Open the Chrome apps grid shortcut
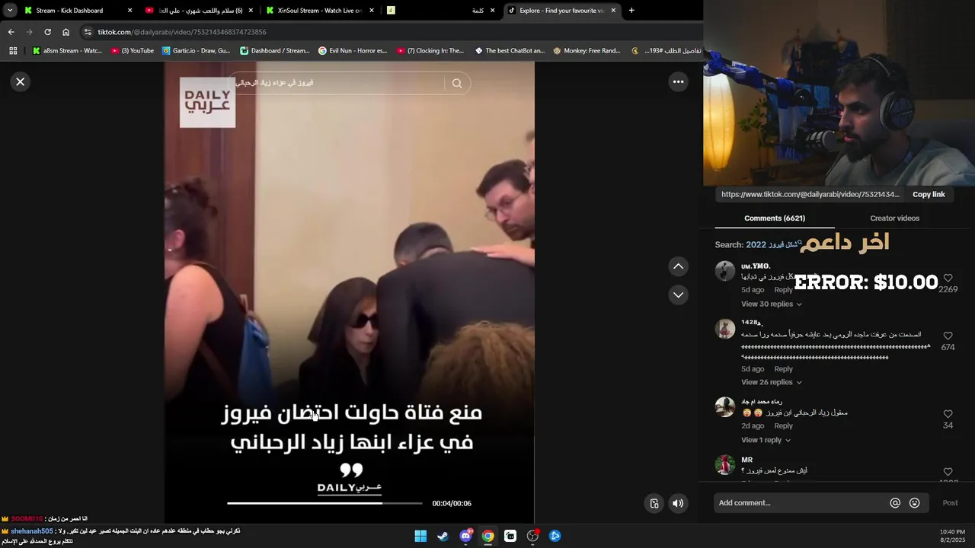The width and height of the screenshot is (975, 548). (13, 51)
